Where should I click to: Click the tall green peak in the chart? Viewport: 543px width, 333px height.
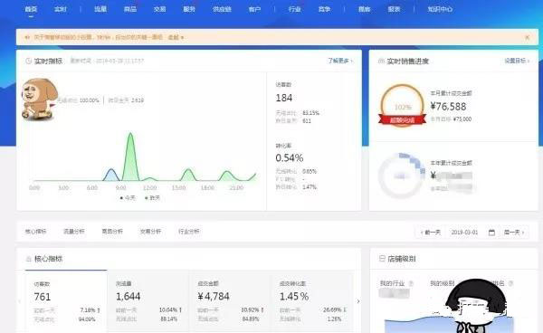130,156
